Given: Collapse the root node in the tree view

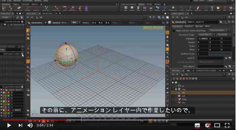Looking at the screenshot, I should coord(173,83).
